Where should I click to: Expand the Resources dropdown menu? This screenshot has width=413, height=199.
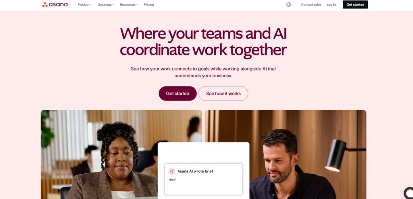click(129, 4)
